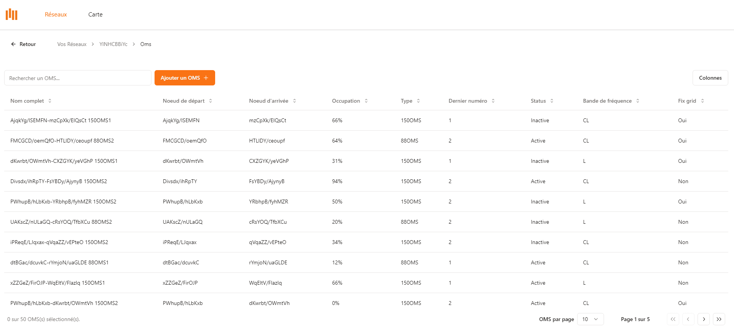Image resolution: width=734 pixels, height=336 pixels.
Task: Switch to the Carte tab
Action: pos(95,15)
